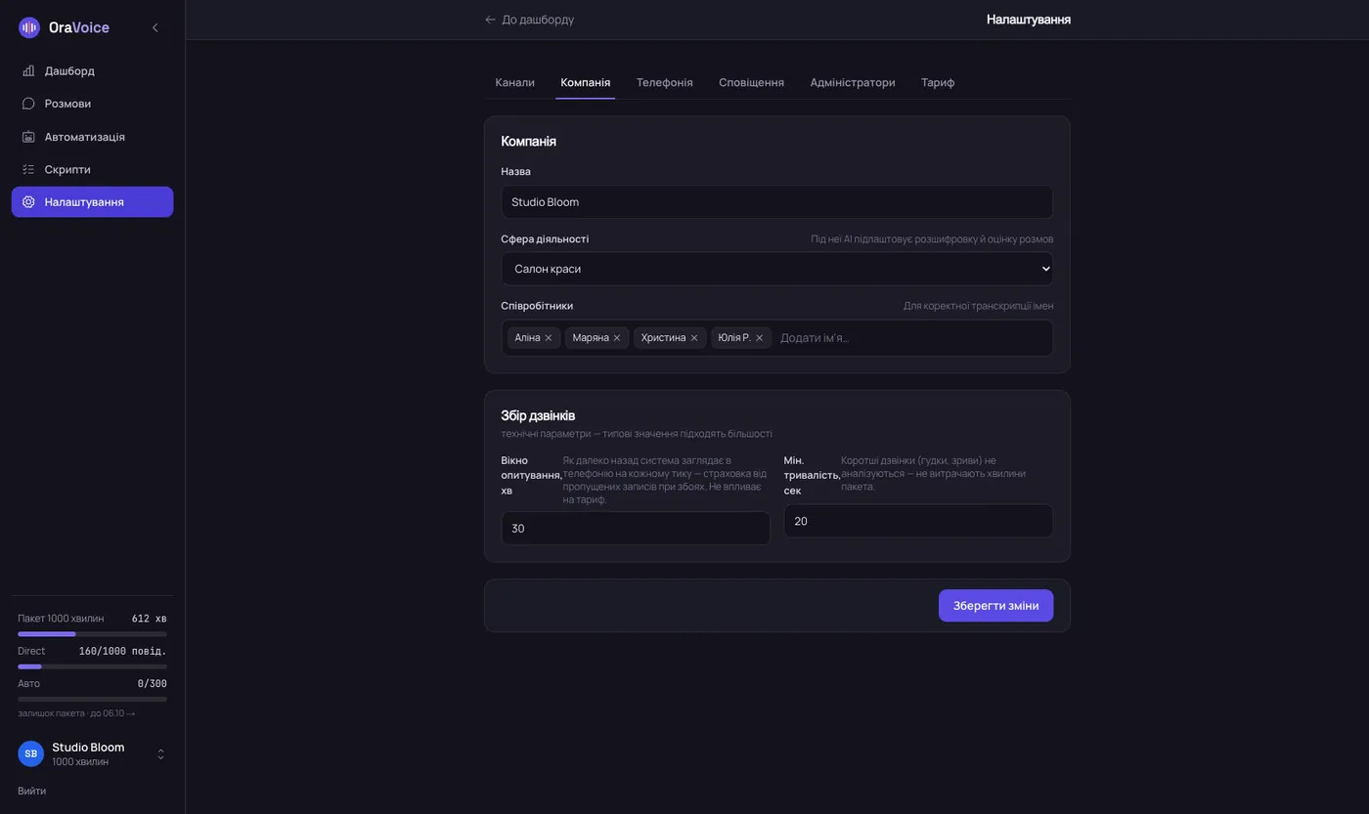Image resolution: width=1369 pixels, height=814 pixels.
Task: Expand the Сфера діяльності dropdown
Action: coord(777,269)
